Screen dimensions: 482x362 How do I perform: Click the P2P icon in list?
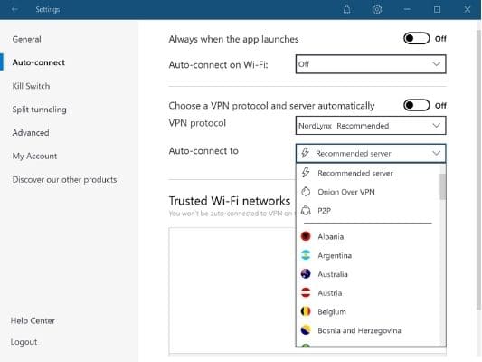[306, 210]
